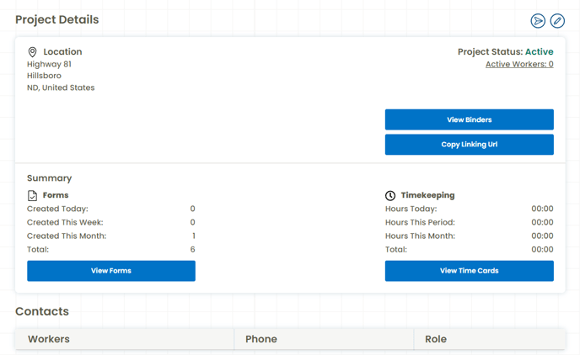Click the Hours Today value
Viewport: 580px width, 355px height.
542,209
